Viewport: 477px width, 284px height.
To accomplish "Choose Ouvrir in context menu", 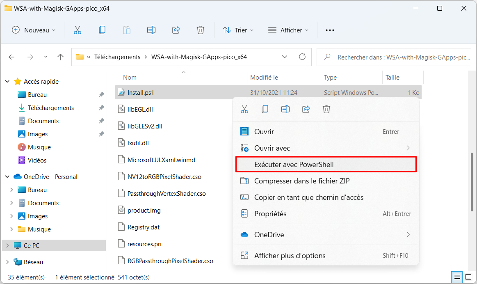I will [x=326, y=131].
